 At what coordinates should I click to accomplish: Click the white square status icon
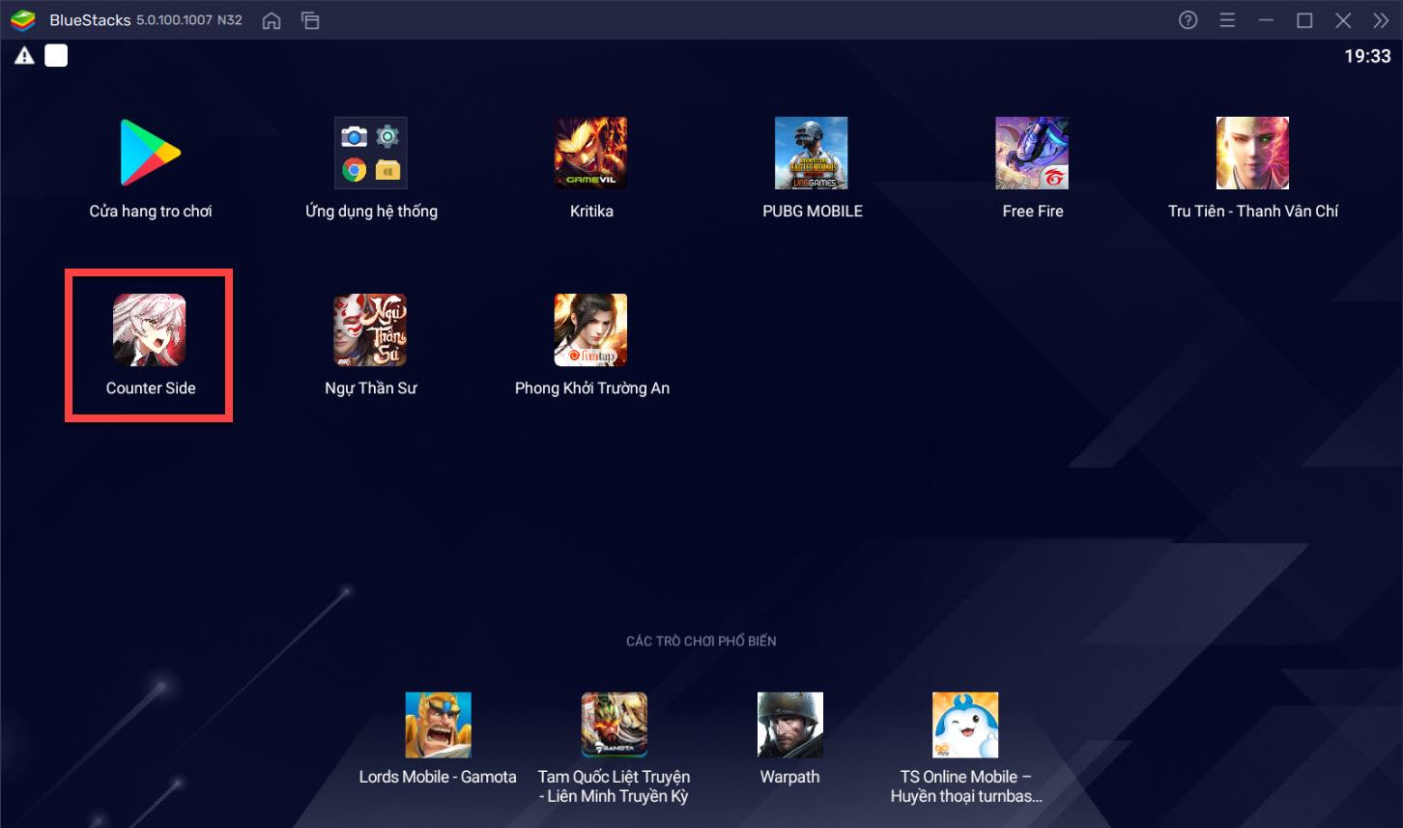pos(56,56)
